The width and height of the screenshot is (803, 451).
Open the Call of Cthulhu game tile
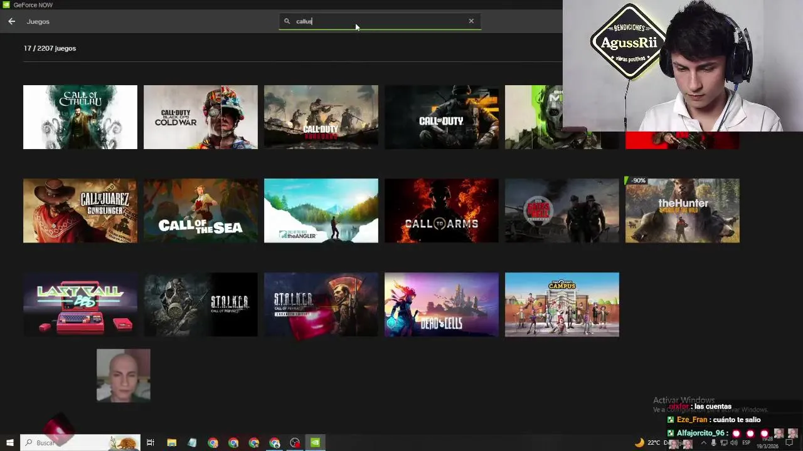80,117
